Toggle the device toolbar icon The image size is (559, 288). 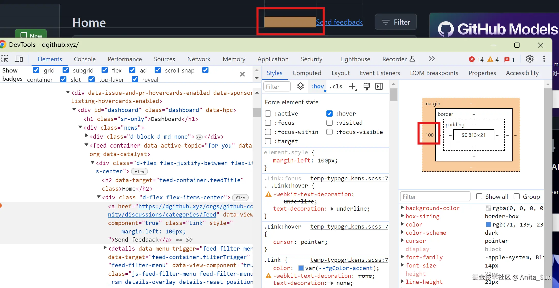coord(19,59)
